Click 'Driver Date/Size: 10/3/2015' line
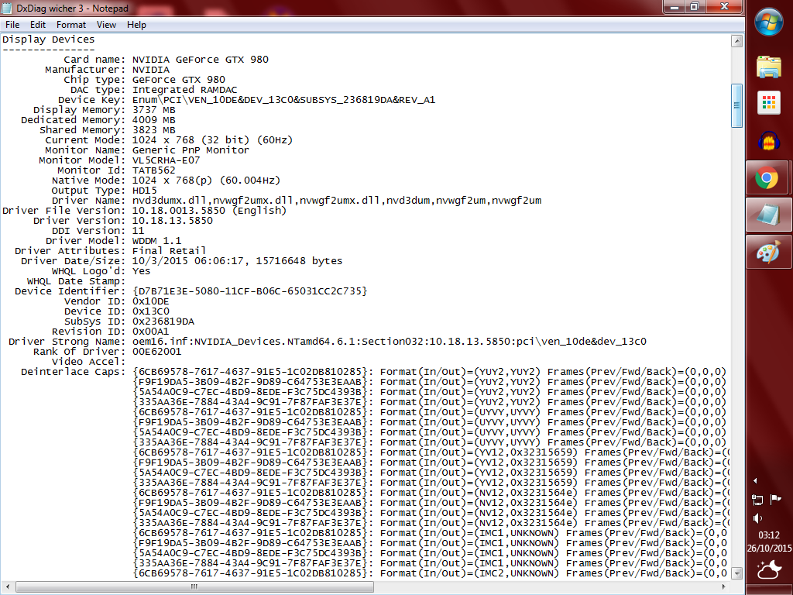Screen dimensions: 793x595 click(x=181, y=261)
